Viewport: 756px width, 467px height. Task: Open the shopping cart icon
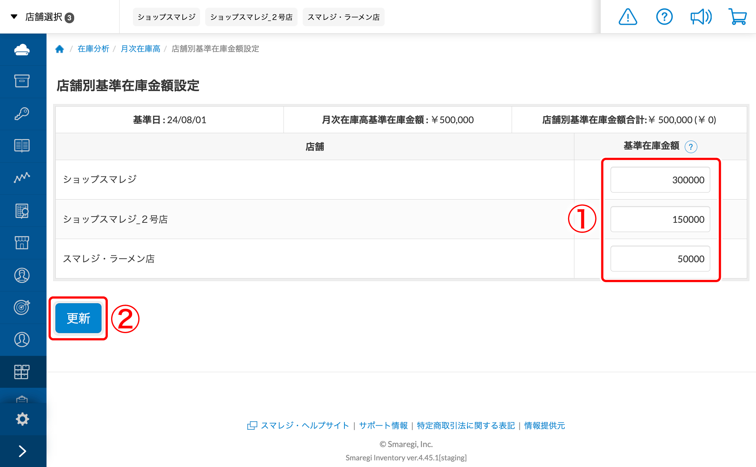point(737,17)
